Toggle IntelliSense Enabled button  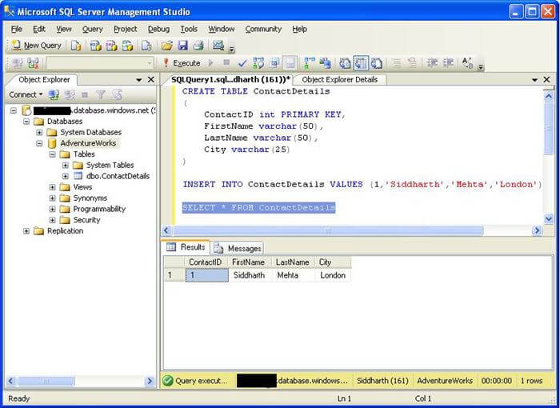(290, 63)
